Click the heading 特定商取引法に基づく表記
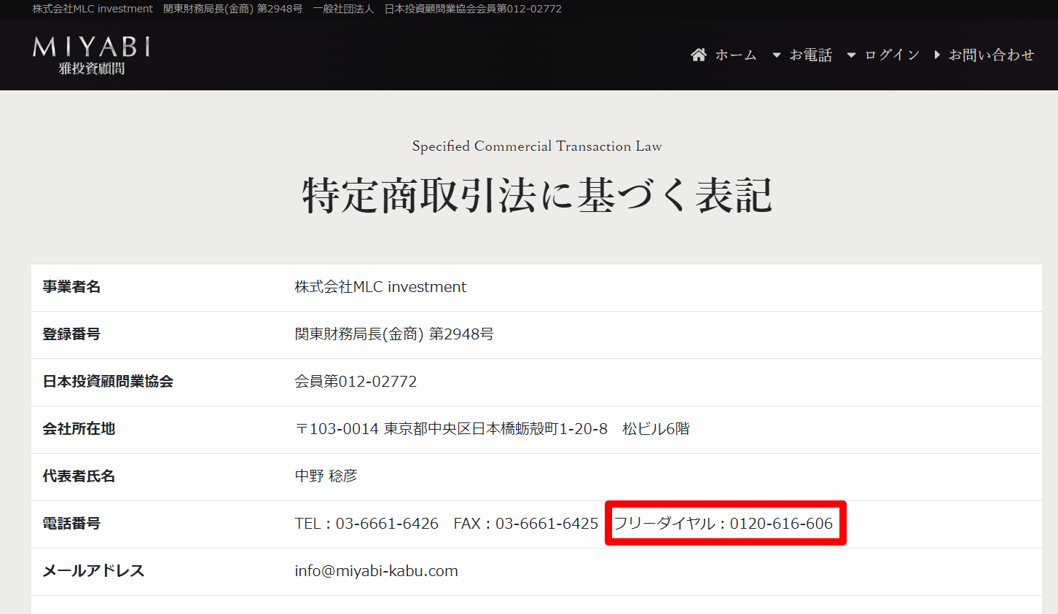 537,195
